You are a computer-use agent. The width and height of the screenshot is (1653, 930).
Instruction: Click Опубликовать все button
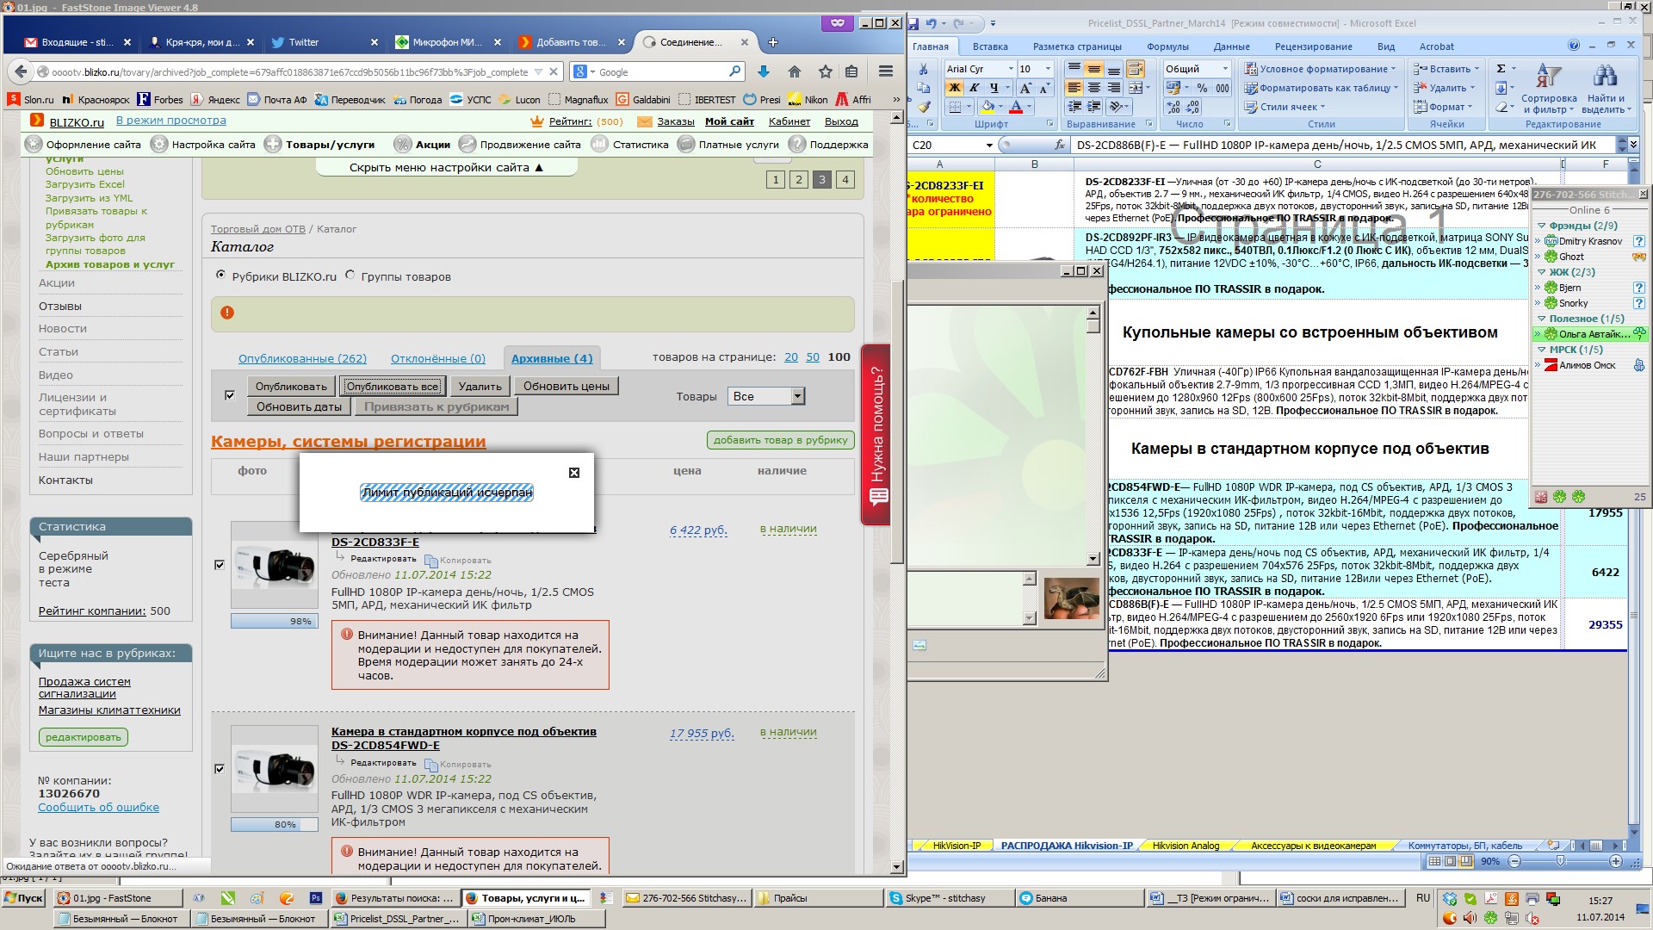[393, 387]
